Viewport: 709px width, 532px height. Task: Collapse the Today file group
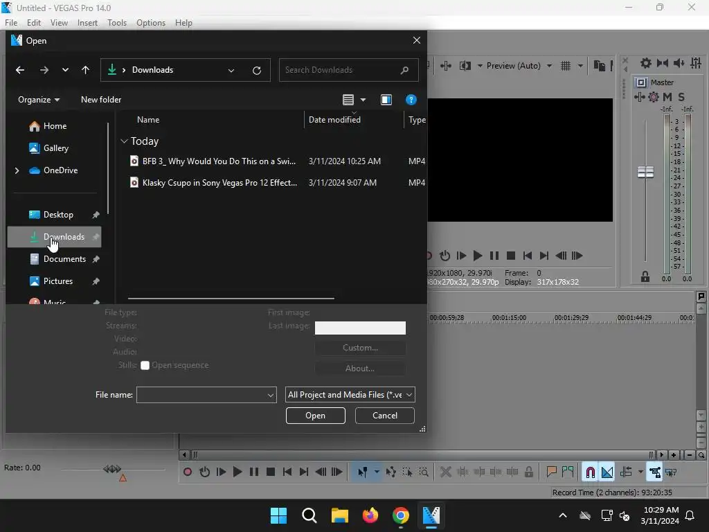pyautogui.click(x=125, y=141)
